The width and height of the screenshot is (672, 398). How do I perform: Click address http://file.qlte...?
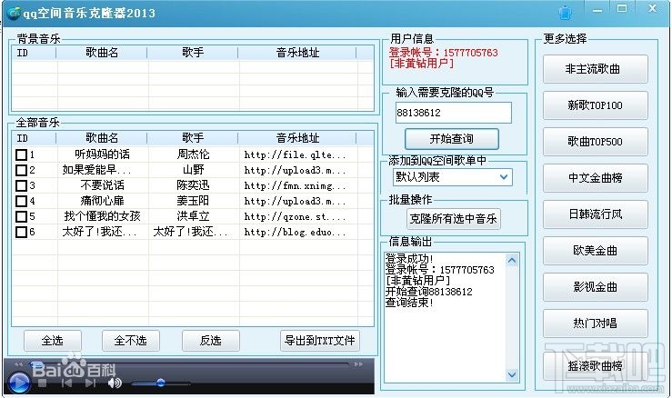tap(295, 155)
